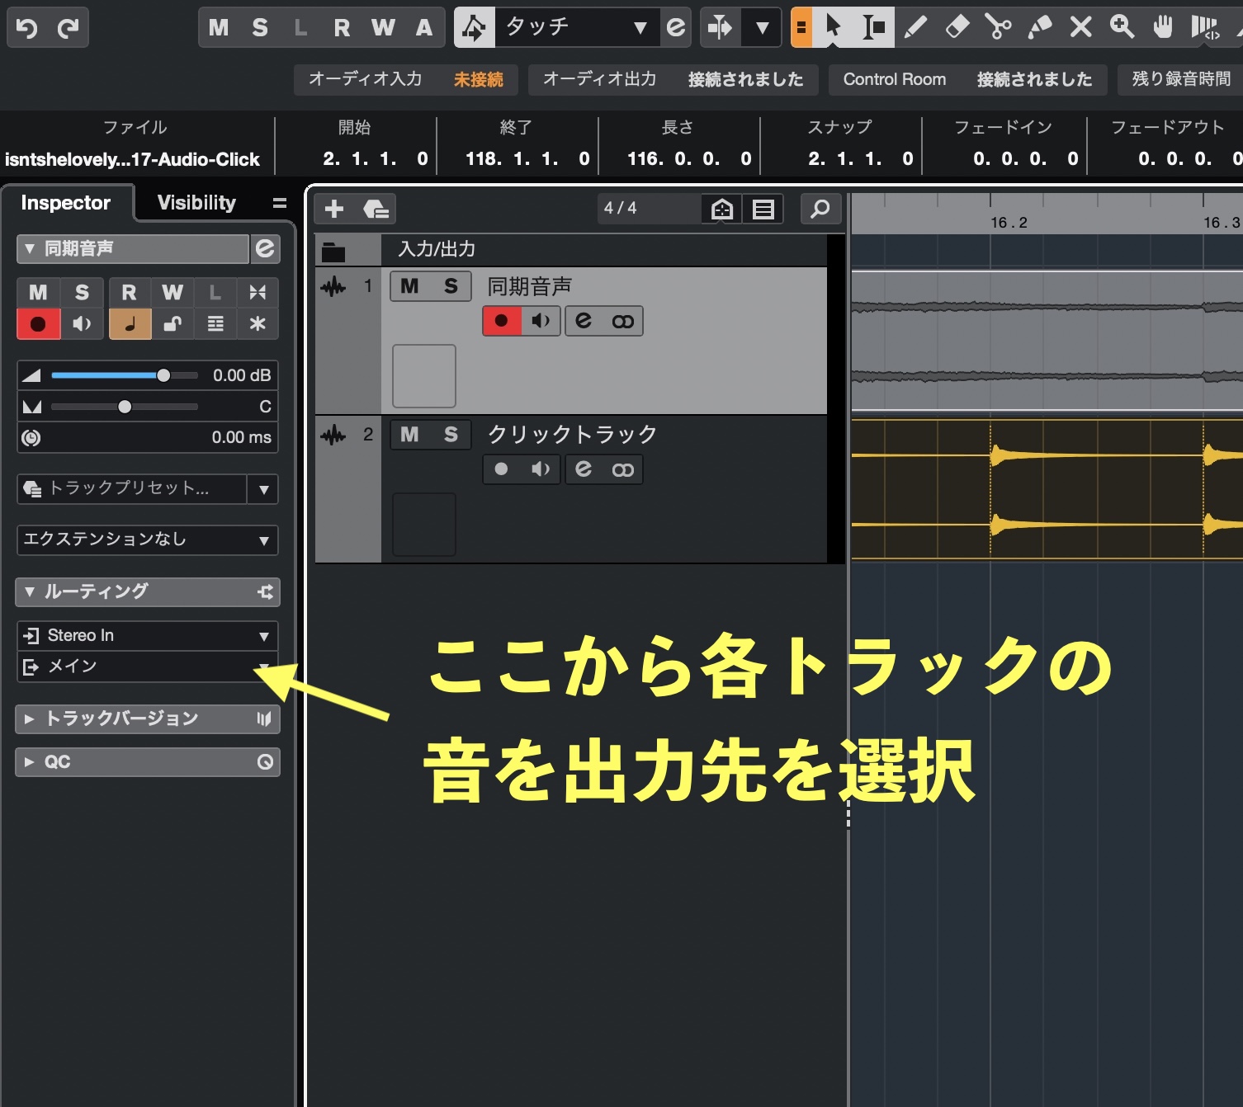1243x1107 pixels.
Task: Select the Draw pencil tool
Action: pyautogui.click(x=915, y=27)
